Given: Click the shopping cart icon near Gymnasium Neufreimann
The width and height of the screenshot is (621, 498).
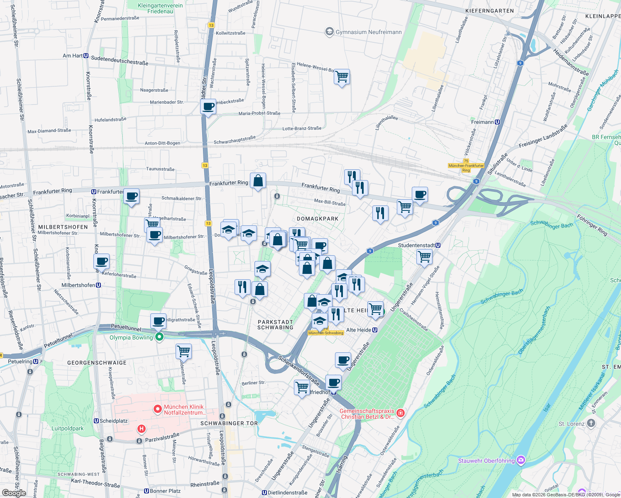Looking at the screenshot, I should click(x=342, y=77).
